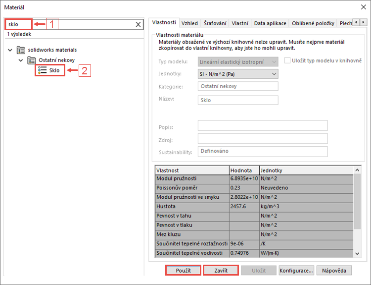Apply material with the Použít button

tap(183, 271)
